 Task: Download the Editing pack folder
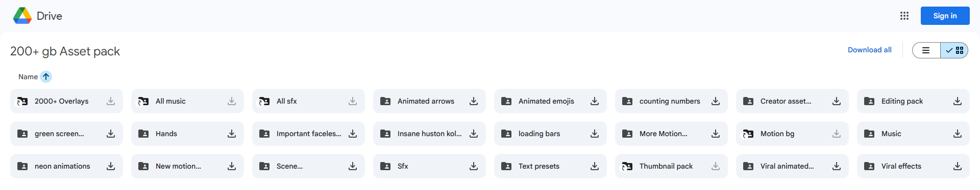[x=958, y=101]
